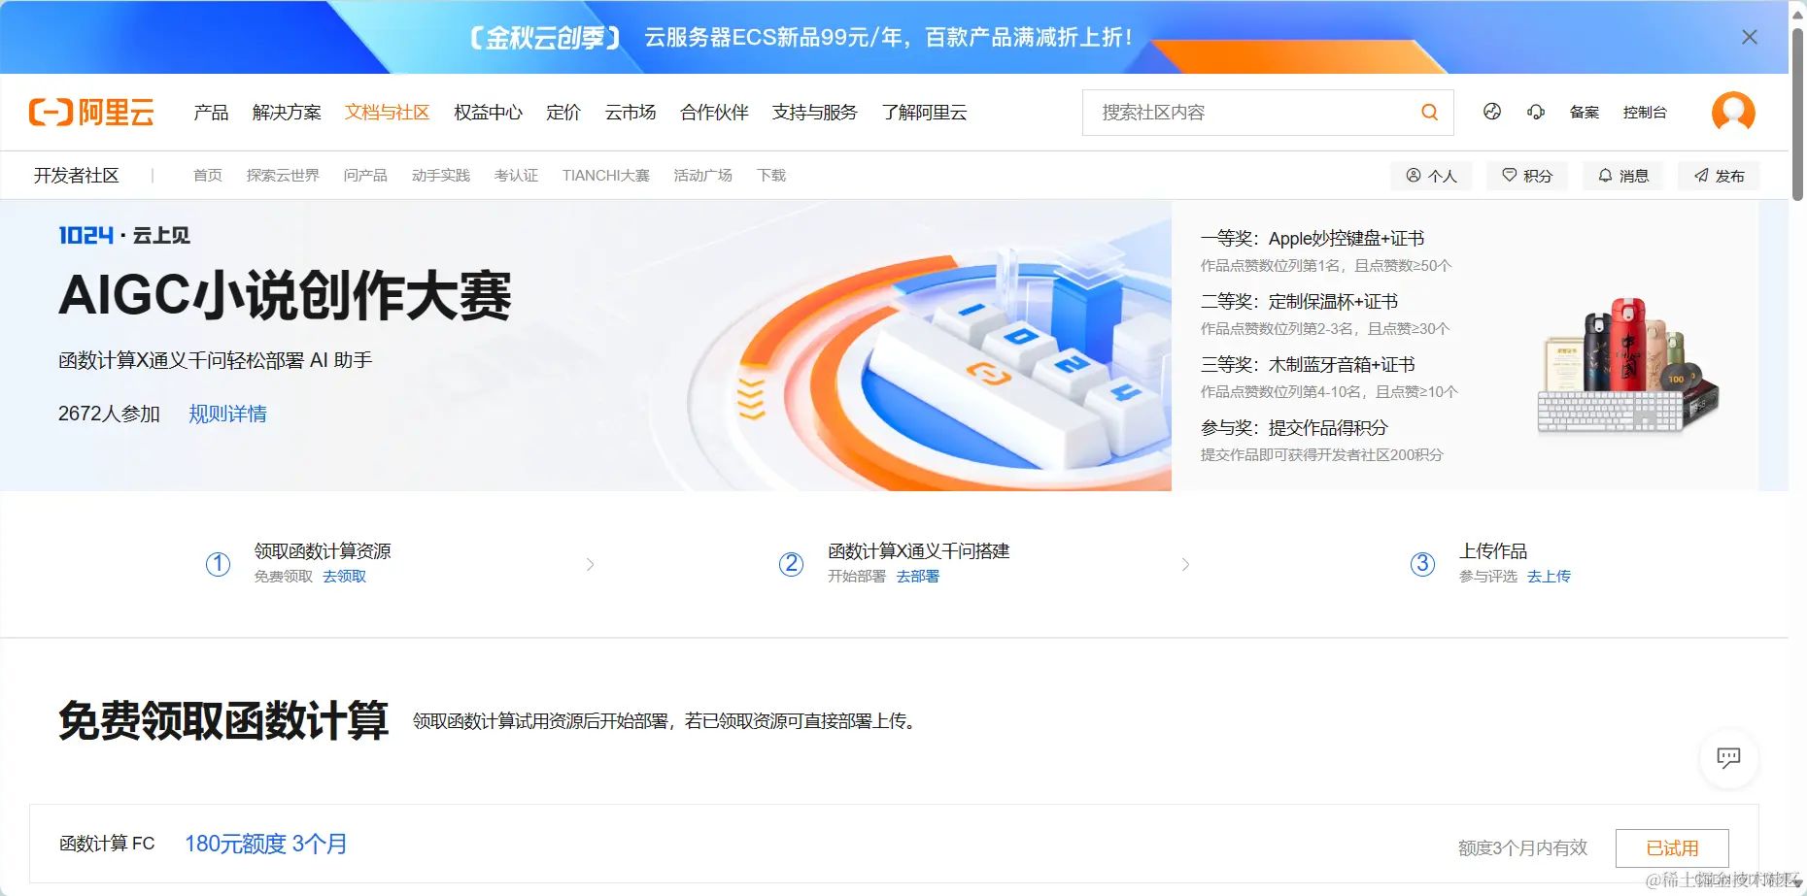Open the language globe icon
This screenshot has height=896, width=1807.
pos(1492,112)
